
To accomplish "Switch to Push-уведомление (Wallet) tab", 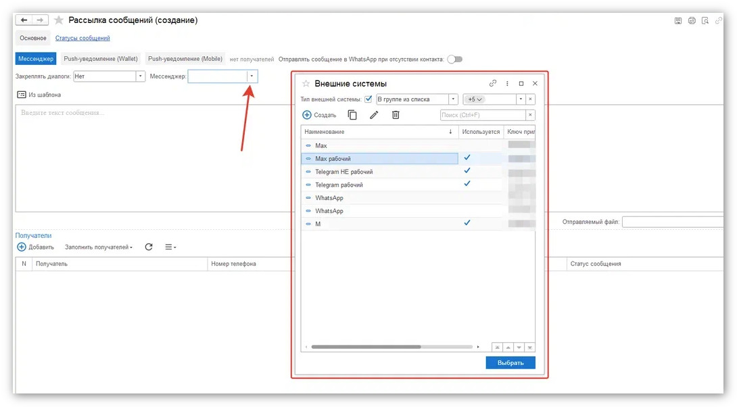I will pyautogui.click(x=101, y=59).
